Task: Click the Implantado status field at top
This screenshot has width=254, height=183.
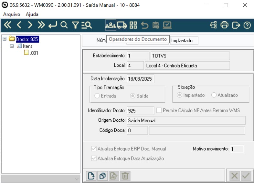Action: tap(184, 40)
